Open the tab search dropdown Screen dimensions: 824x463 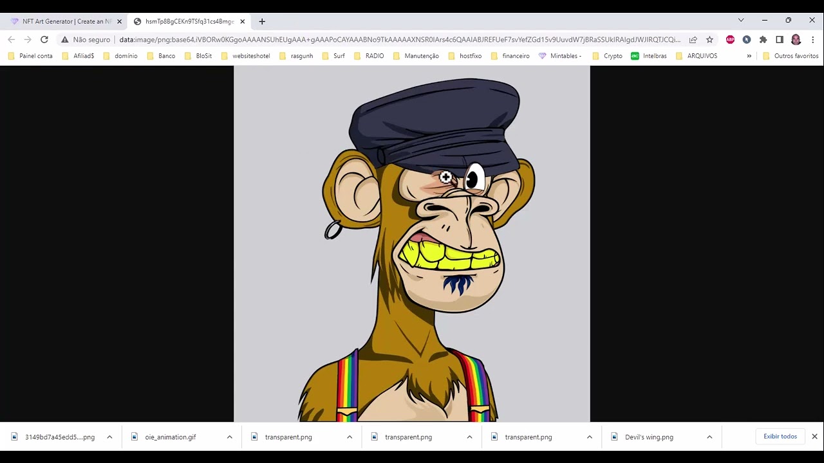(741, 21)
